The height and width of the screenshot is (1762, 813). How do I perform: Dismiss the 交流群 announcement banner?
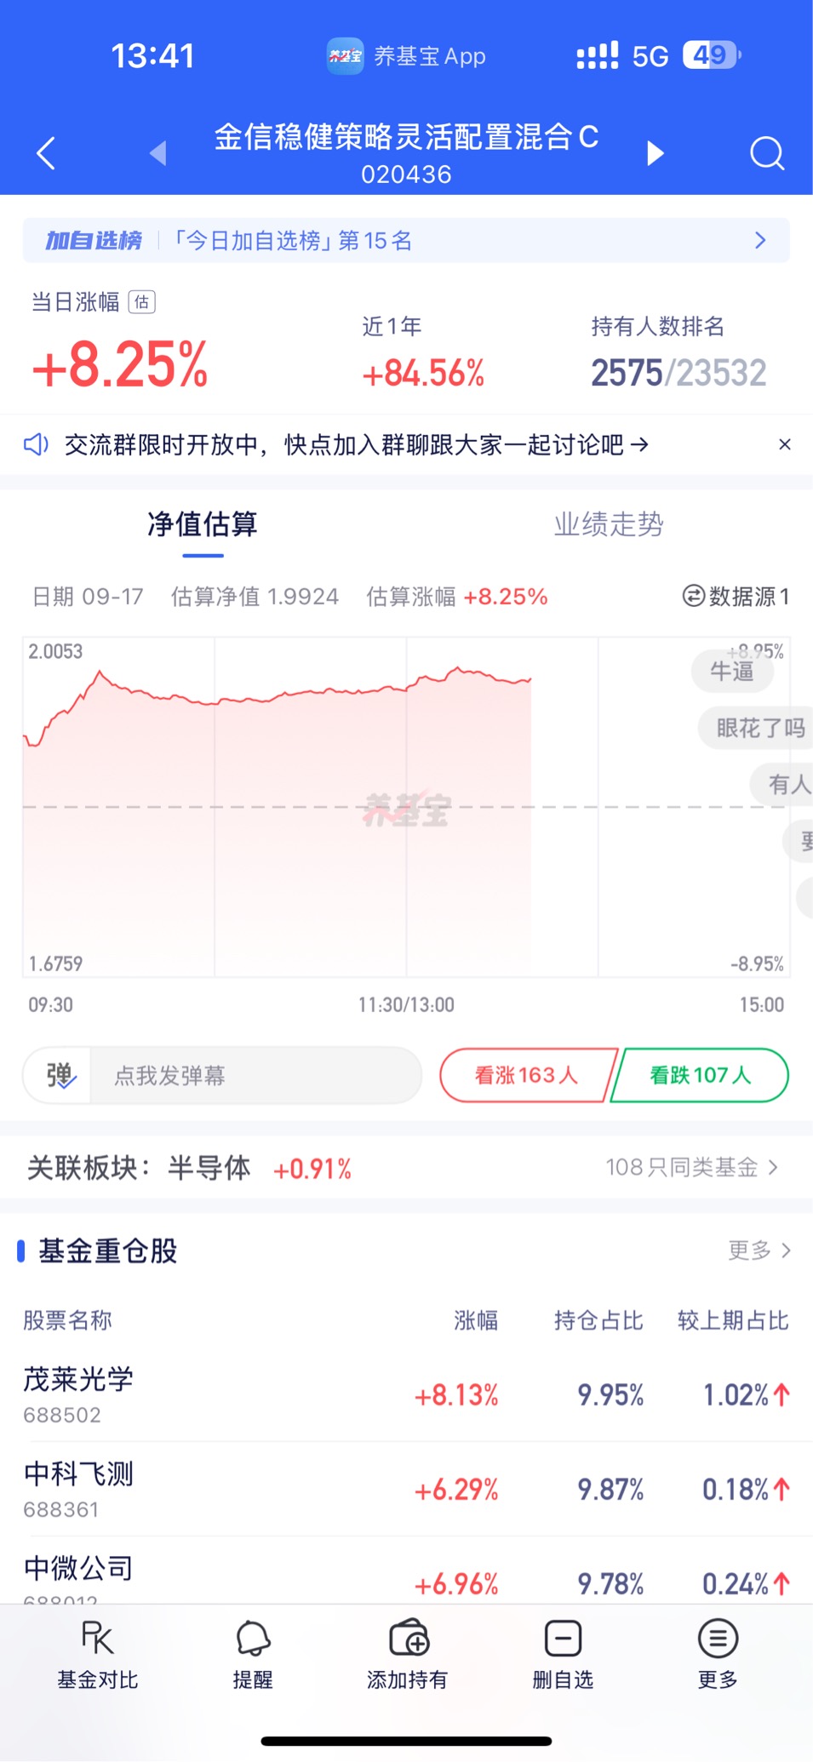785,444
